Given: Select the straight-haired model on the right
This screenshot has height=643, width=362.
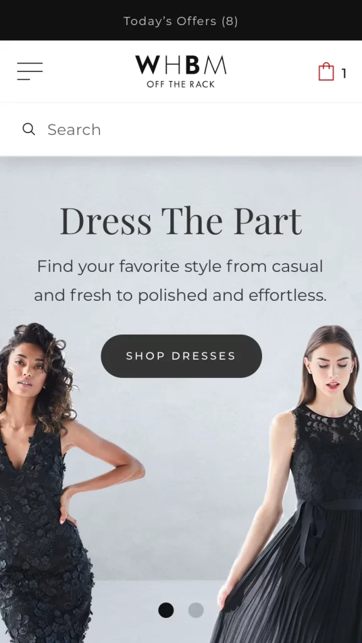Looking at the screenshot, I should click(295, 484).
